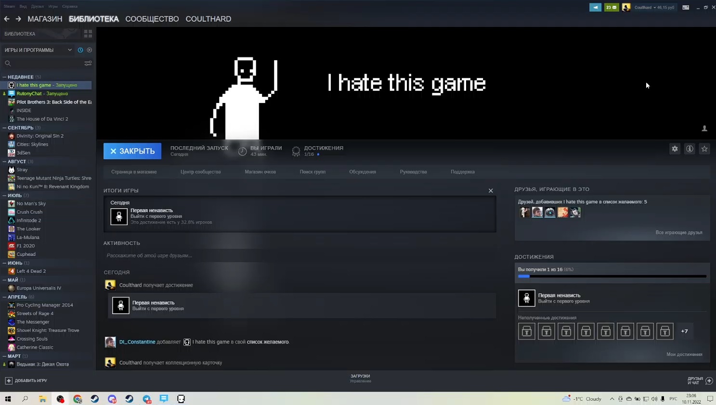Open the Игры menu
This screenshot has width=716, height=405.
click(53, 6)
